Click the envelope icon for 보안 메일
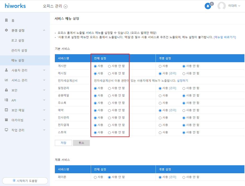 6,110
